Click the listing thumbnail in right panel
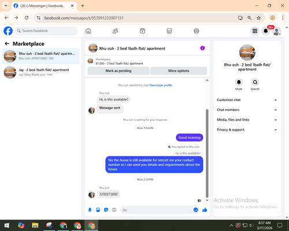This screenshot has height=231, width=289. 247,53
